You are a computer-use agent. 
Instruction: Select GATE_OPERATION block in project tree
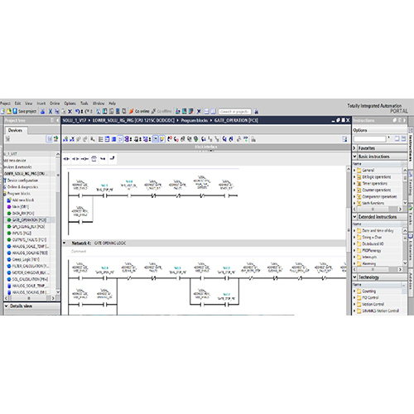point(29,220)
